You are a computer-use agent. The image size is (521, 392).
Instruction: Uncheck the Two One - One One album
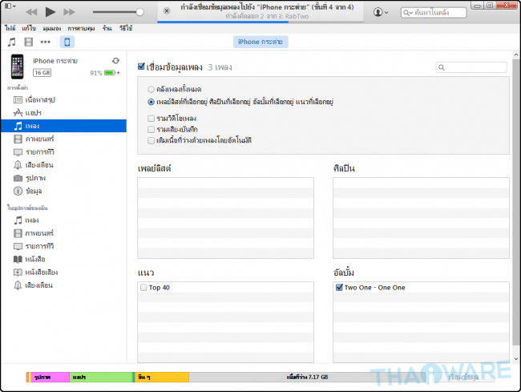[339, 287]
